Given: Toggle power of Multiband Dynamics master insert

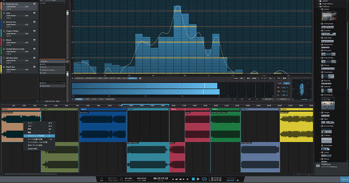Looking at the screenshot, I should pyautogui.click(x=40, y=70).
